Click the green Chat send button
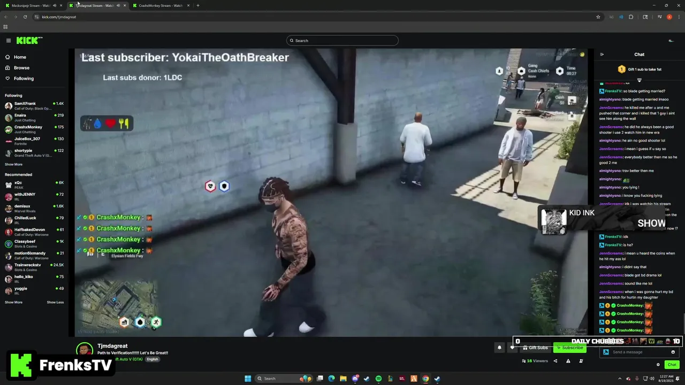 (x=672, y=365)
